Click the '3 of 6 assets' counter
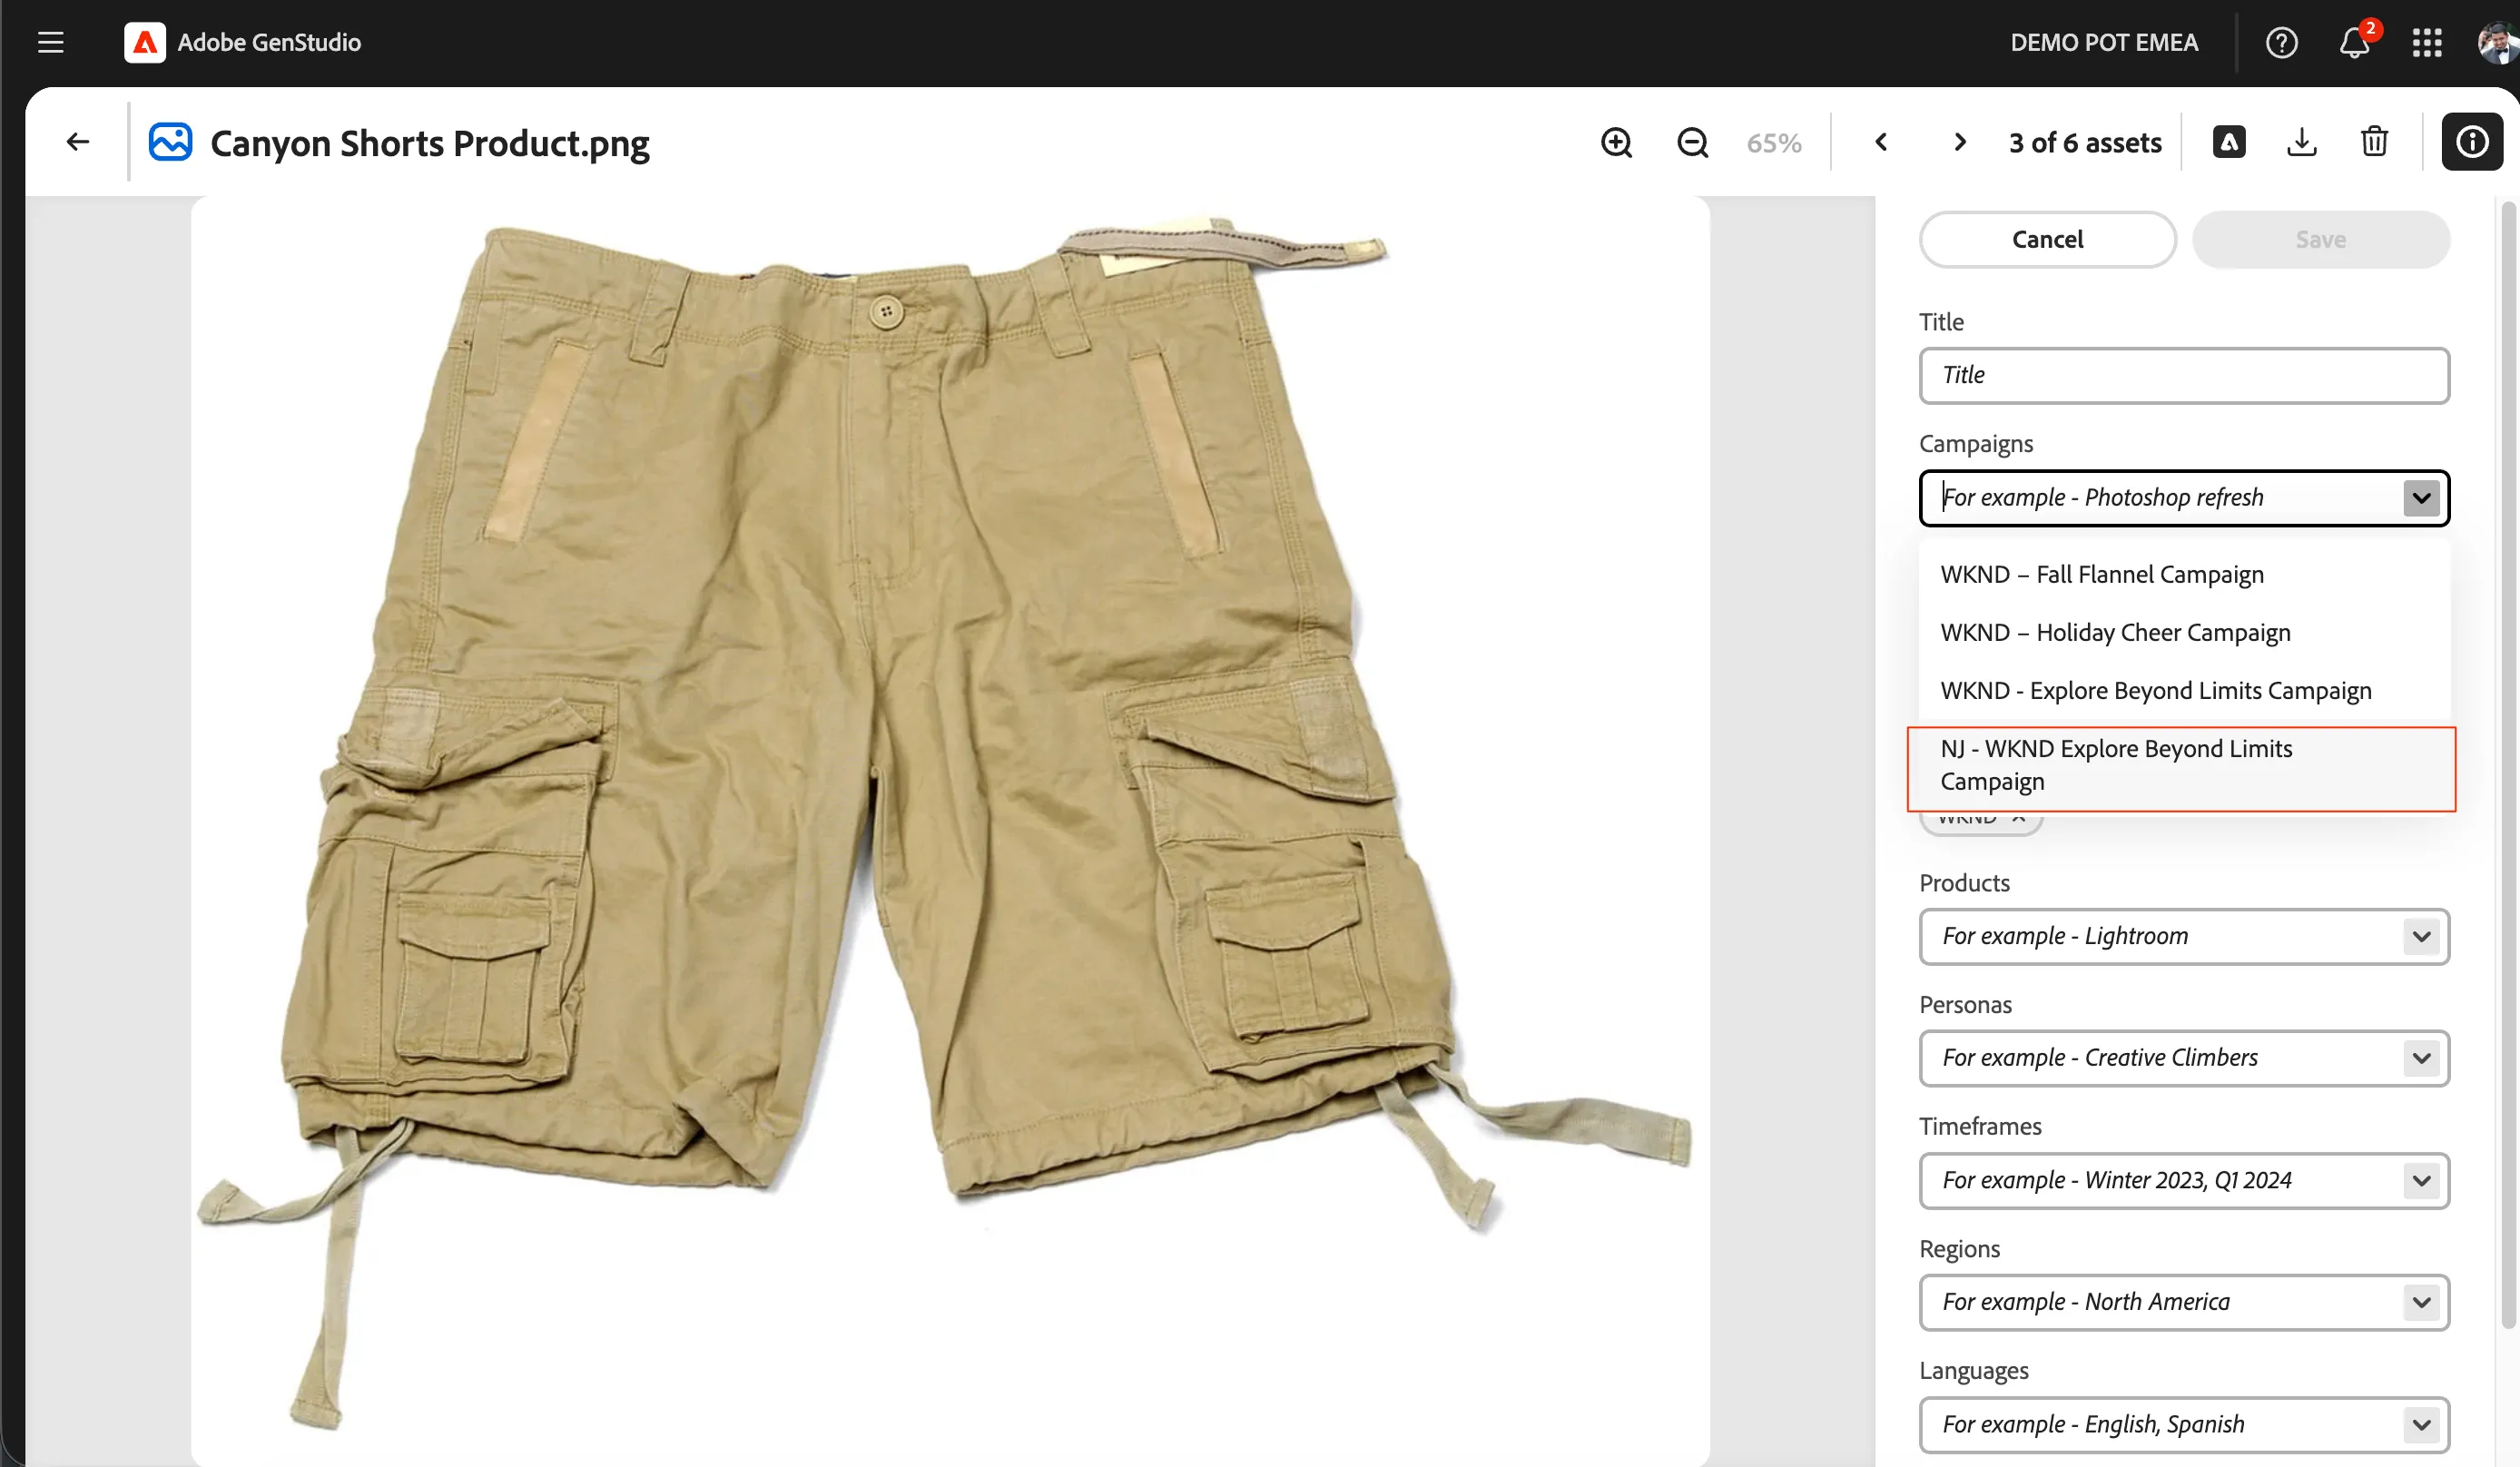The height and width of the screenshot is (1467, 2520). 2085,143
